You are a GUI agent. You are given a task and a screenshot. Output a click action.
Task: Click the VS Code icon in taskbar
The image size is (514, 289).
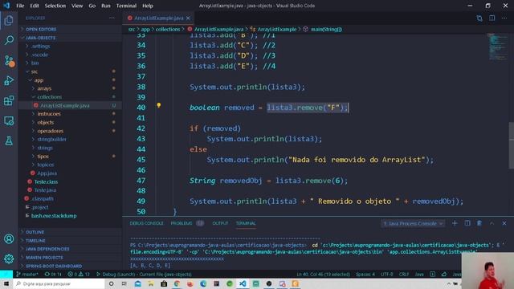(243, 283)
